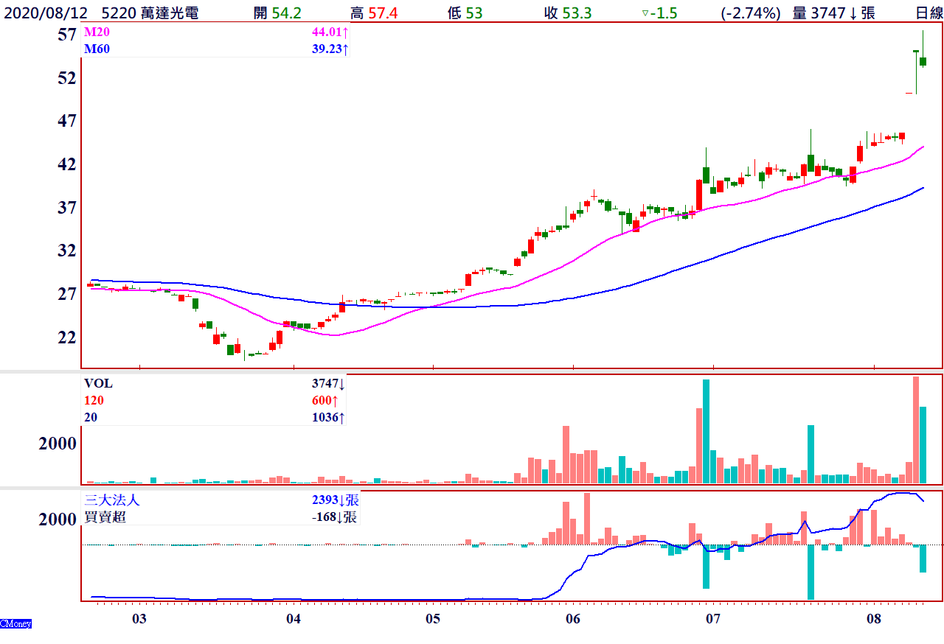Click the tall teal volume bar near 07
The width and height of the screenshot is (944, 644).
click(706, 431)
